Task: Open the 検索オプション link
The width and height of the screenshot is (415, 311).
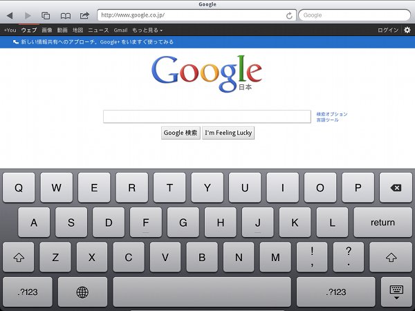Action: pos(332,114)
